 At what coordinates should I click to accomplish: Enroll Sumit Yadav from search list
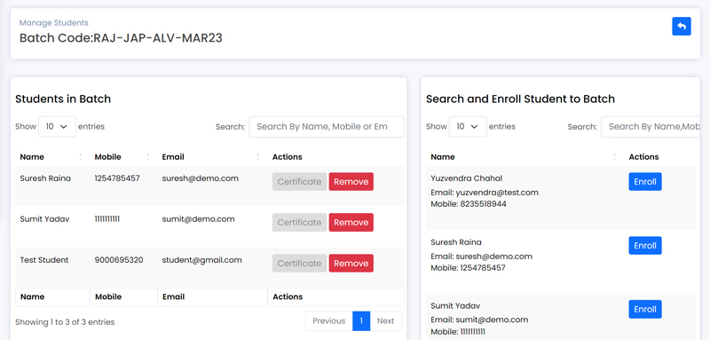(x=645, y=309)
